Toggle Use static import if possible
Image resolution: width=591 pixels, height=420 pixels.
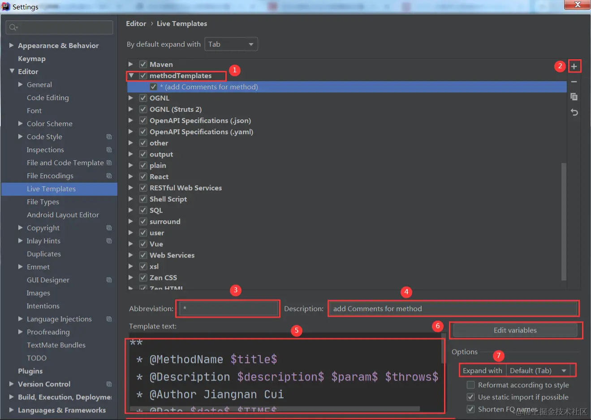(470, 397)
